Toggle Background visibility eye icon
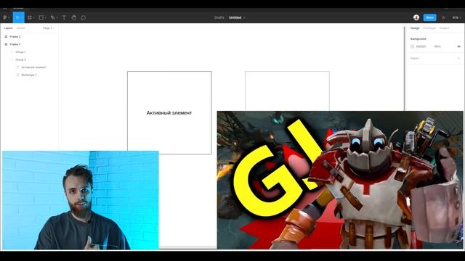 [458, 46]
